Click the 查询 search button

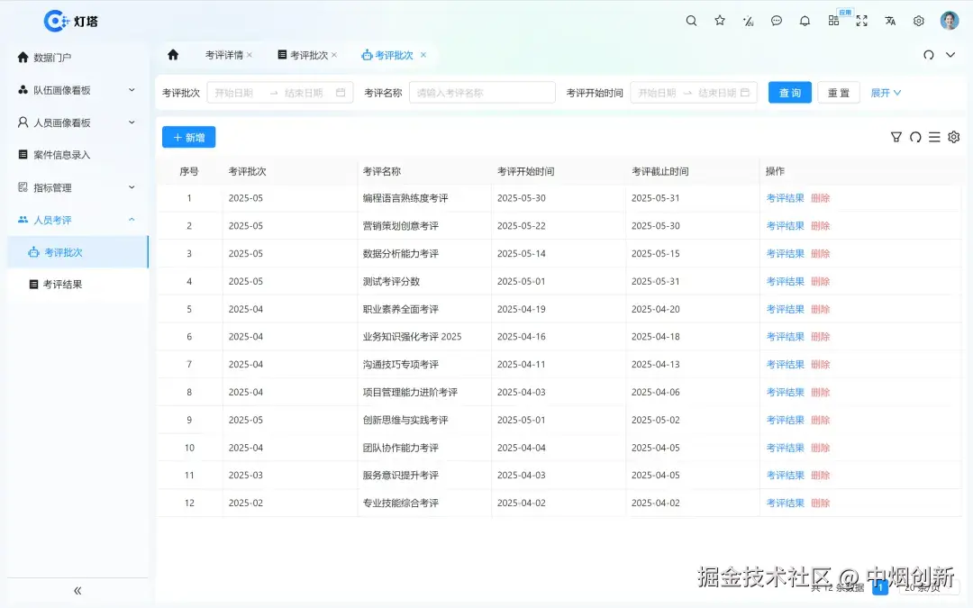point(789,92)
